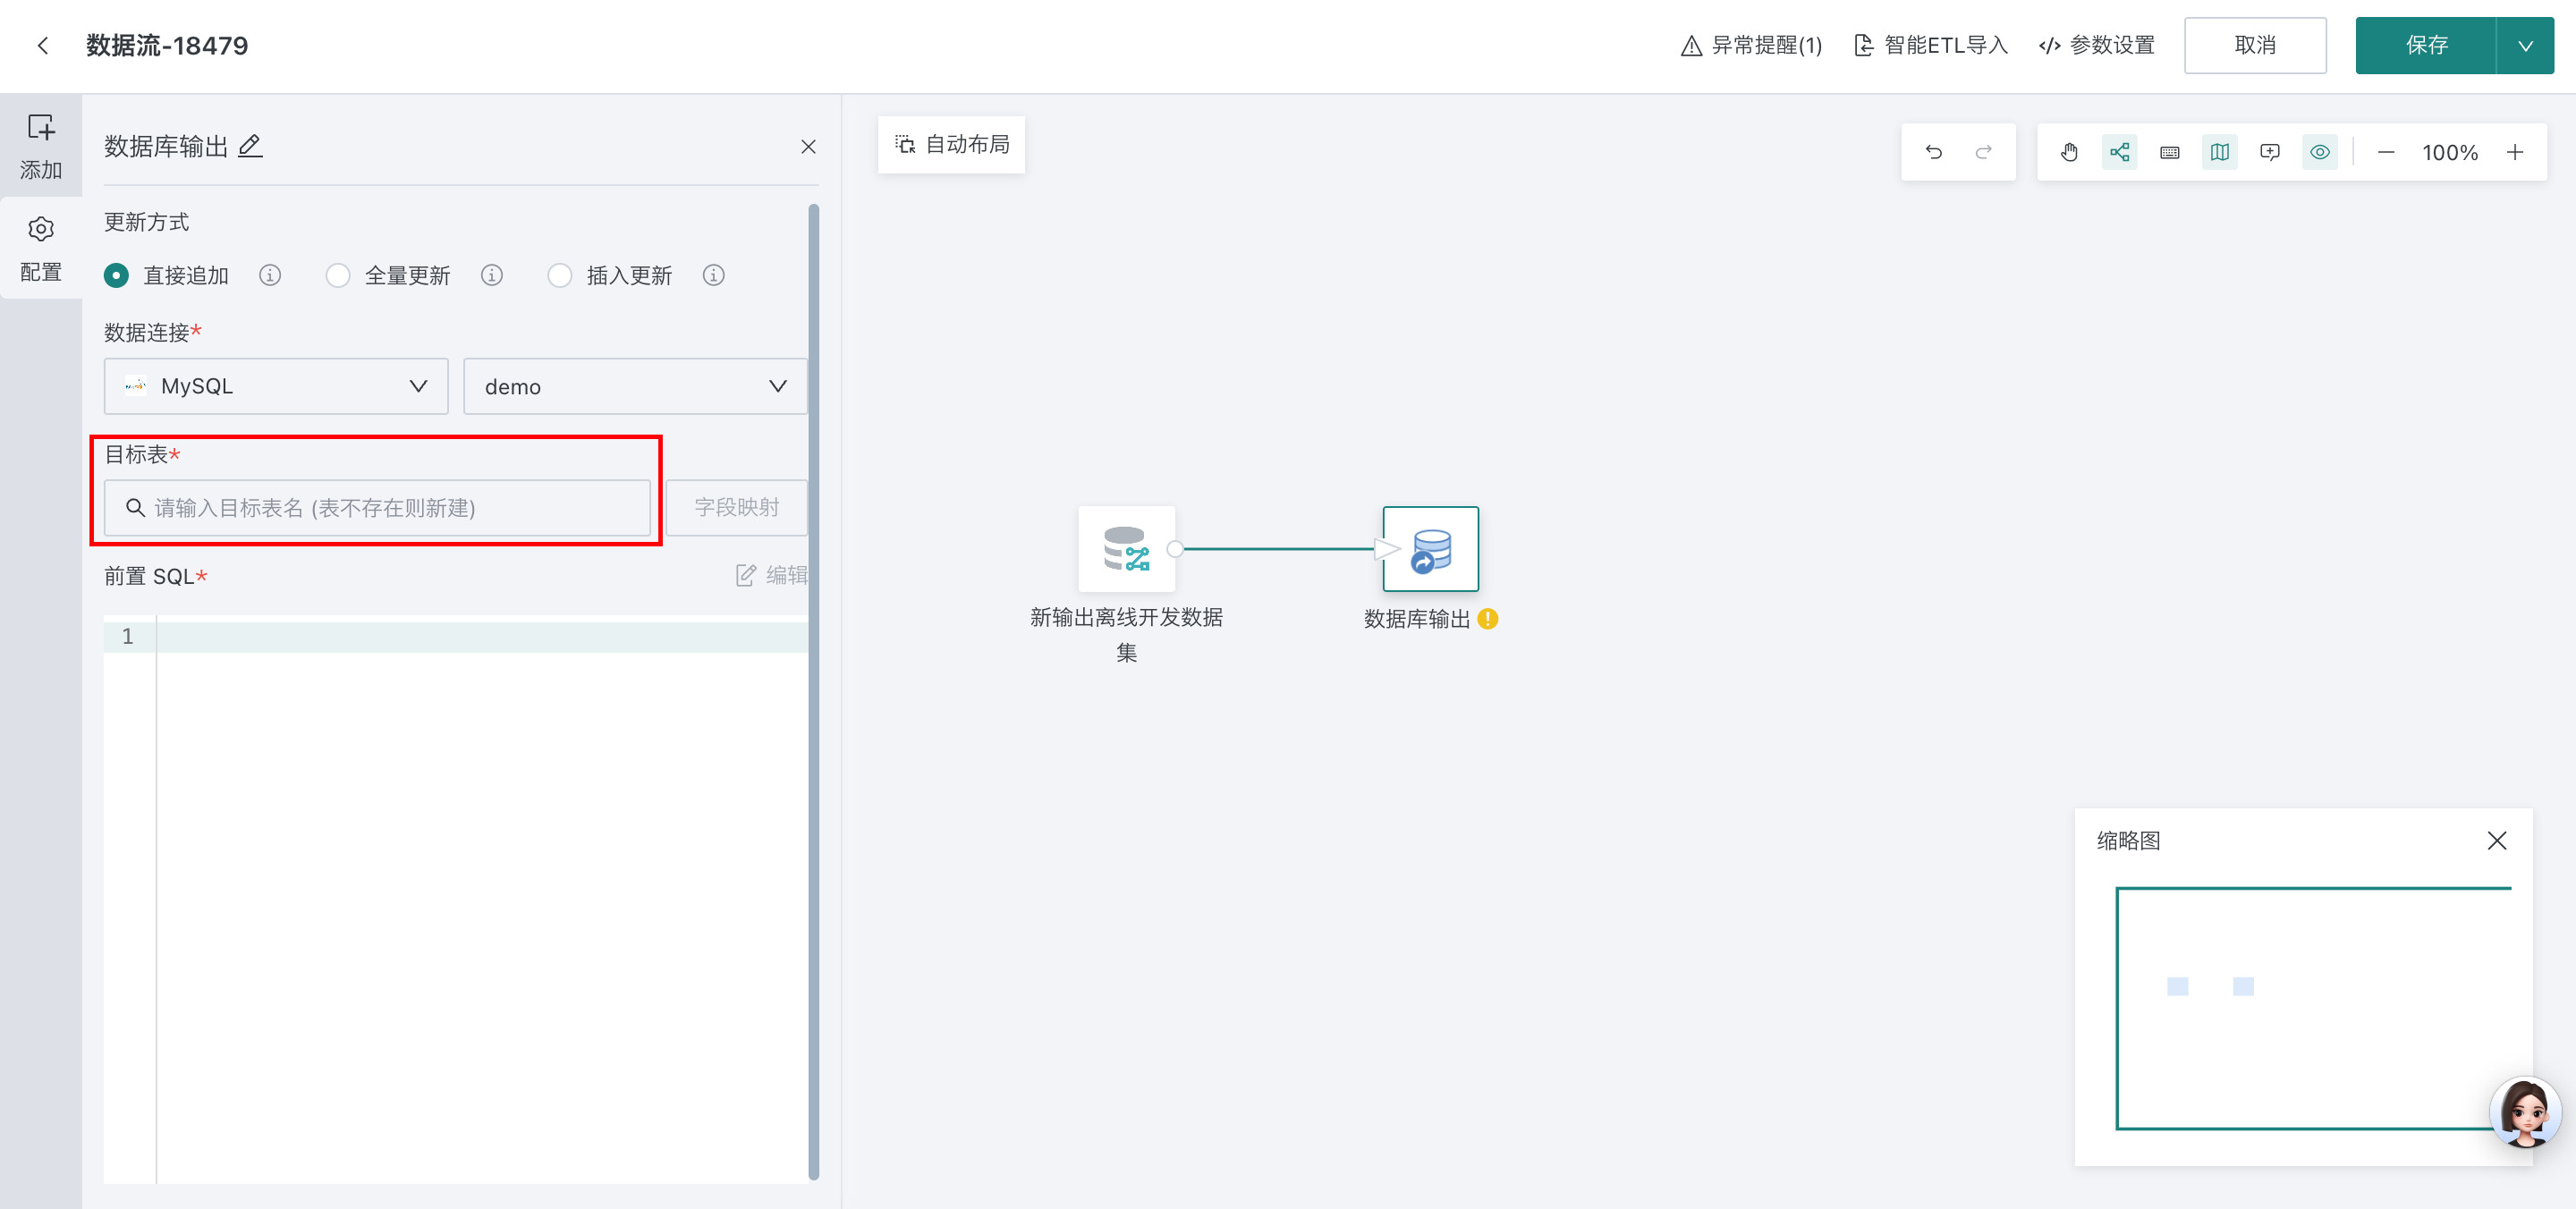This screenshot has height=1209, width=2576.
Task: Click the keyboard shortcuts icon
Action: pyautogui.click(x=2169, y=152)
